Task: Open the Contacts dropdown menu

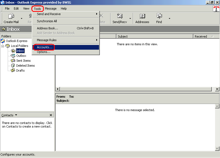Action: click(x=9, y=115)
